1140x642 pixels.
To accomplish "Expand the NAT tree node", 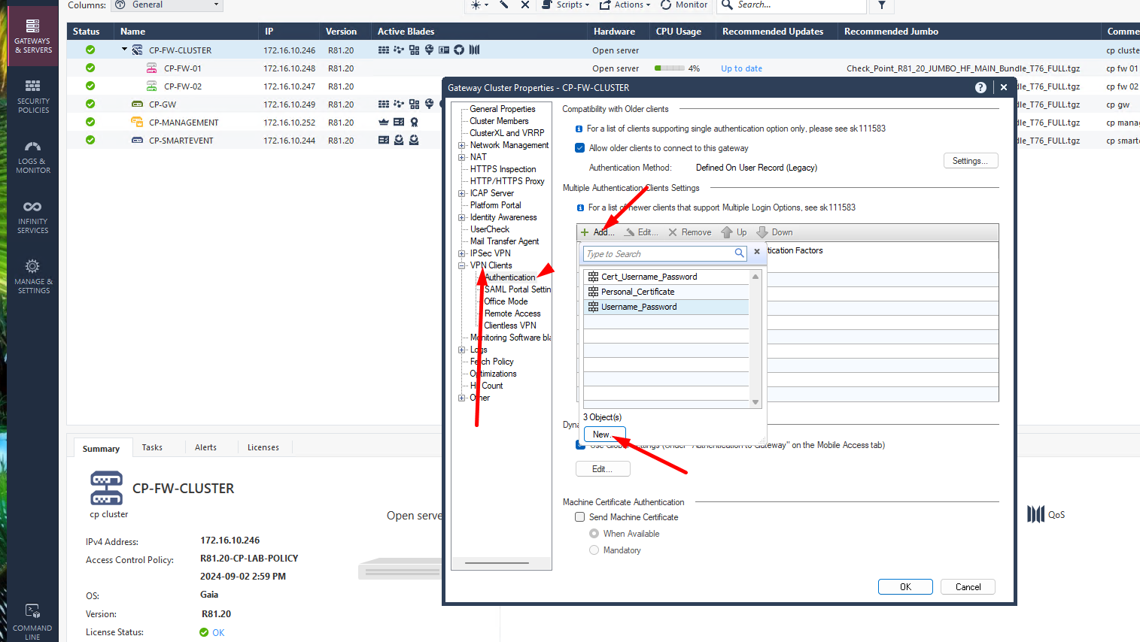I will [x=462, y=156].
